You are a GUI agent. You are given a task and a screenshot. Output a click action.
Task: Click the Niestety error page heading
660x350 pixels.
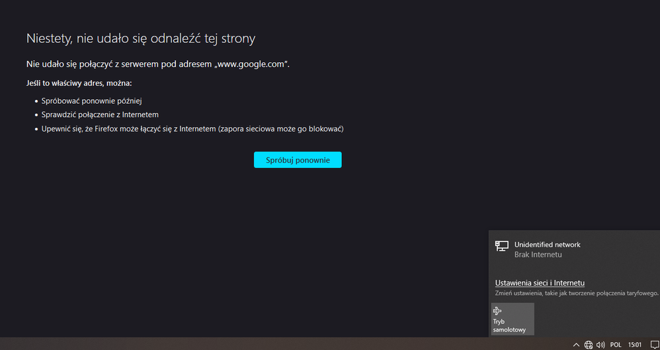[140, 38]
